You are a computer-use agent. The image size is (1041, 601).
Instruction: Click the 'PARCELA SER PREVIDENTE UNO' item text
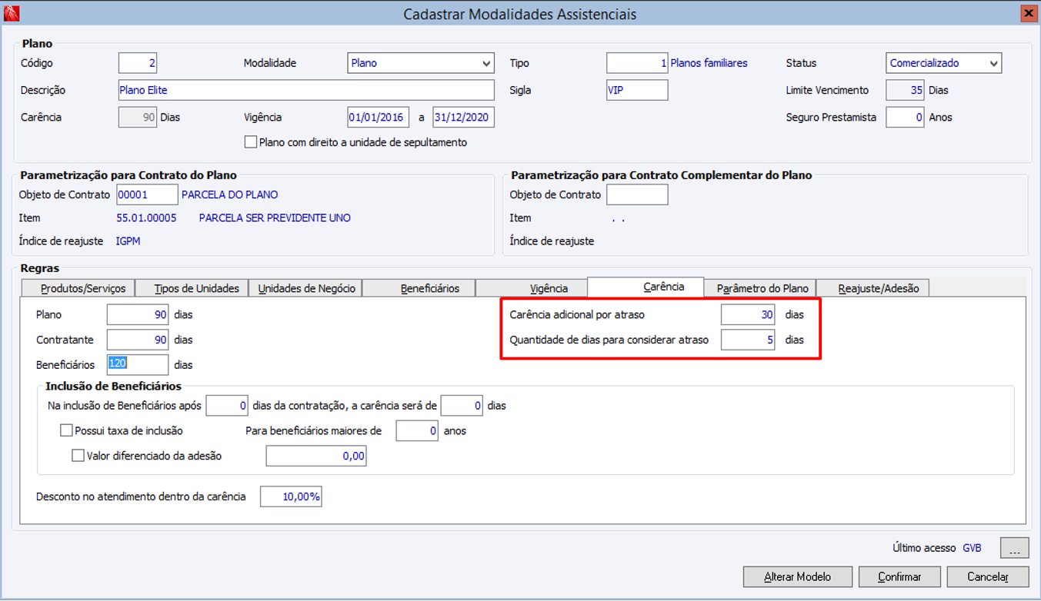click(275, 218)
